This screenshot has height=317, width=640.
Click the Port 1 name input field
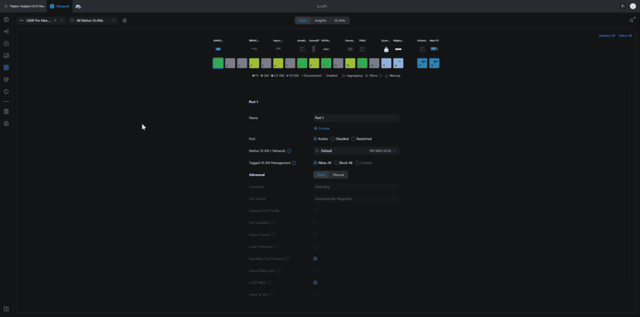[x=356, y=118]
